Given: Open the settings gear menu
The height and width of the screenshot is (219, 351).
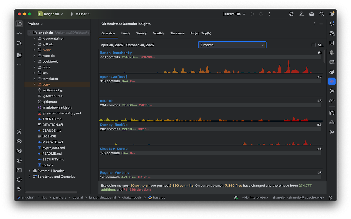Looking at the screenshot, I should (331, 14).
